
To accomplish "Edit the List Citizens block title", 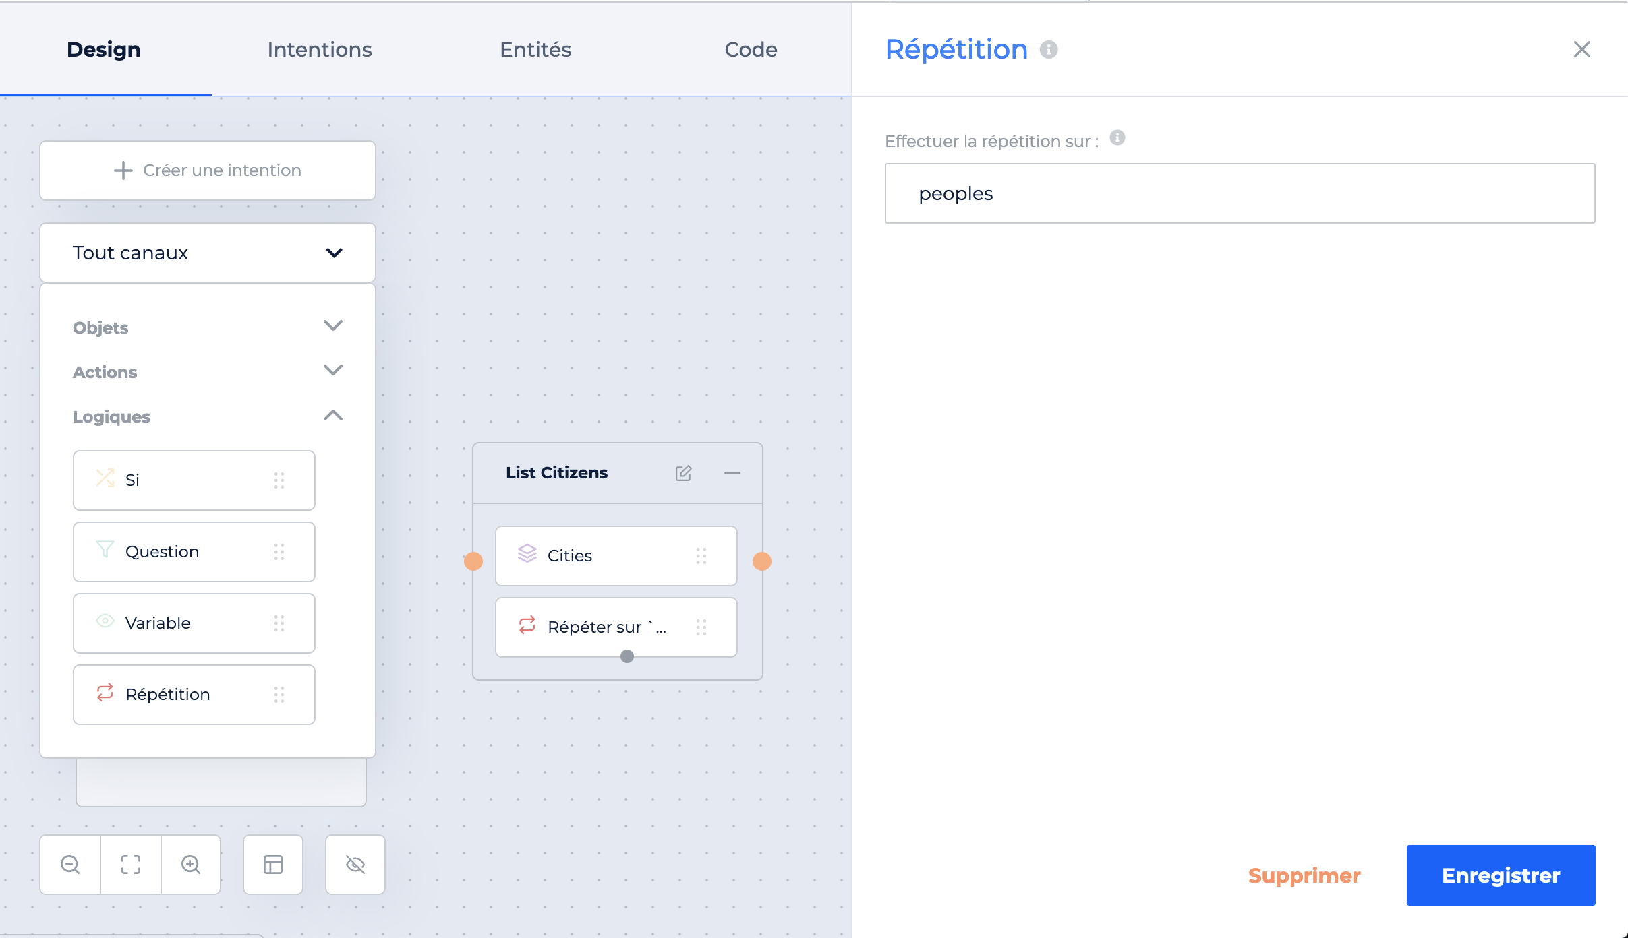I will click(x=683, y=473).
